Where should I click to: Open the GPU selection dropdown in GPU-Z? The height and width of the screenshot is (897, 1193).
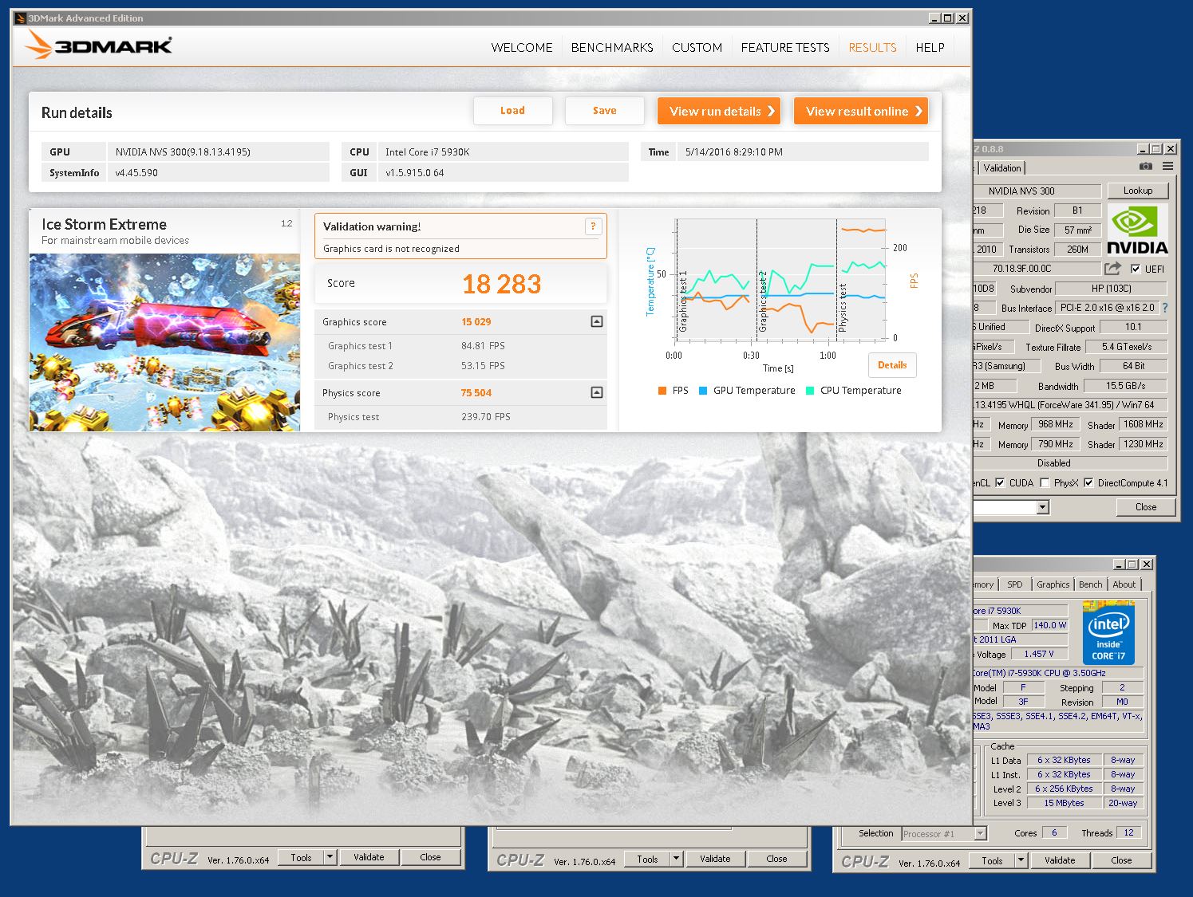coord(1042,507)
